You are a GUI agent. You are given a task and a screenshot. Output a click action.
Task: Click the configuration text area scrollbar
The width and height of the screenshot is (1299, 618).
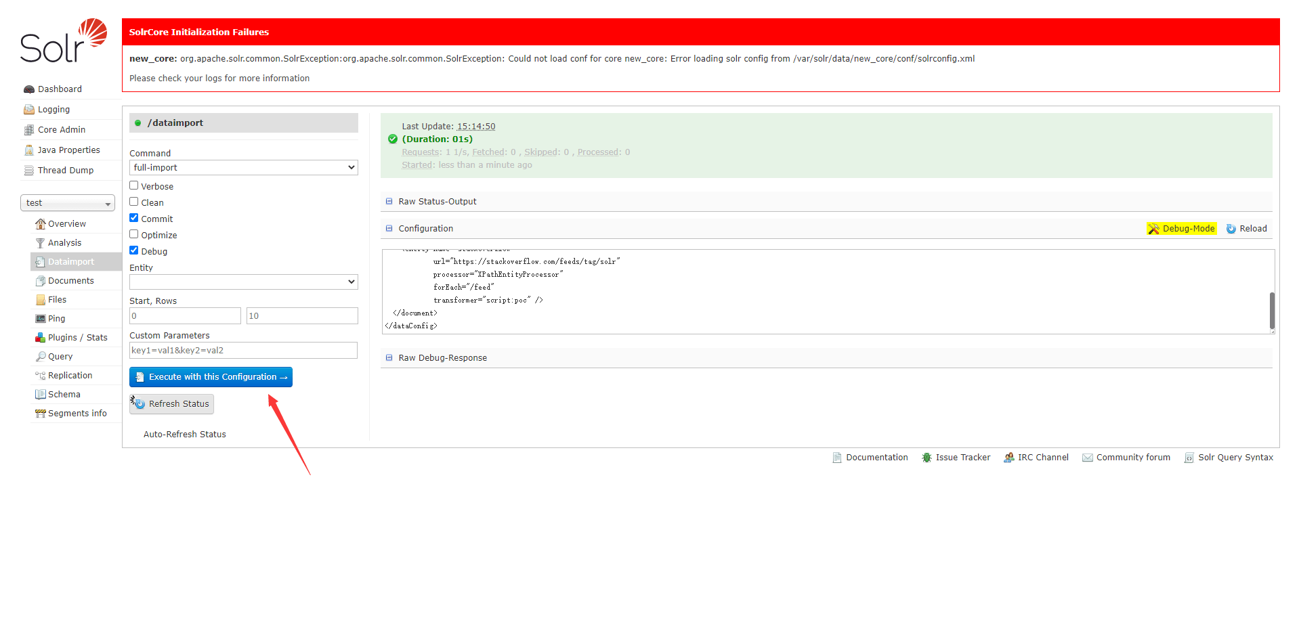pyautogui.click(x=1272, y=310)
